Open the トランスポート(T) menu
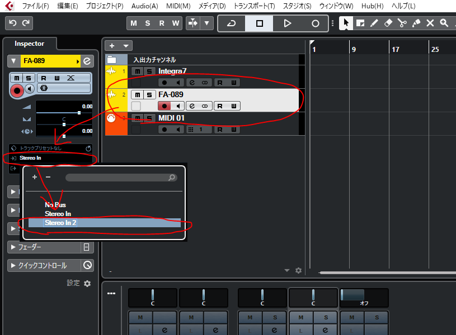 pos(254,6)
